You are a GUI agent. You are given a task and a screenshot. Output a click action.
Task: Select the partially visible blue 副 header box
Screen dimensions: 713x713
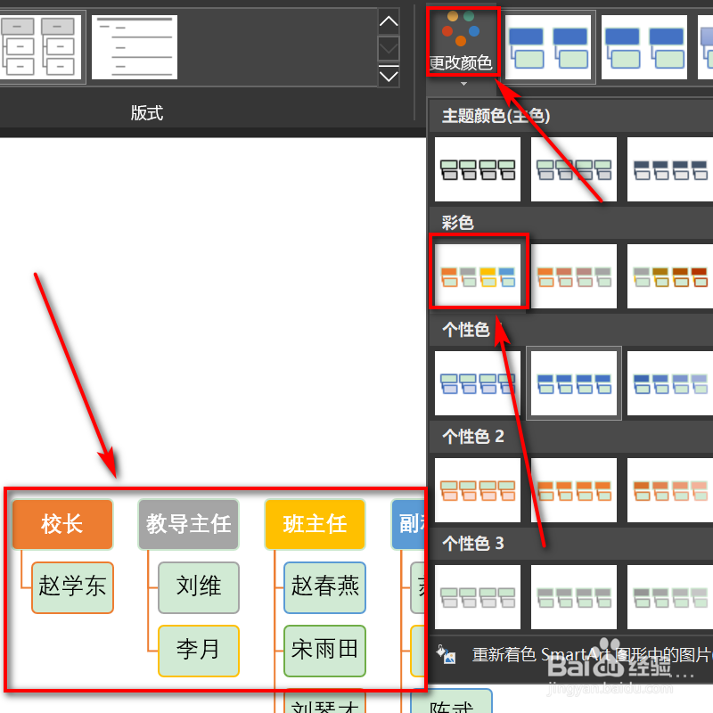tap(409, 524)
